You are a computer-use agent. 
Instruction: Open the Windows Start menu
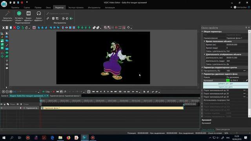(4, 137)
